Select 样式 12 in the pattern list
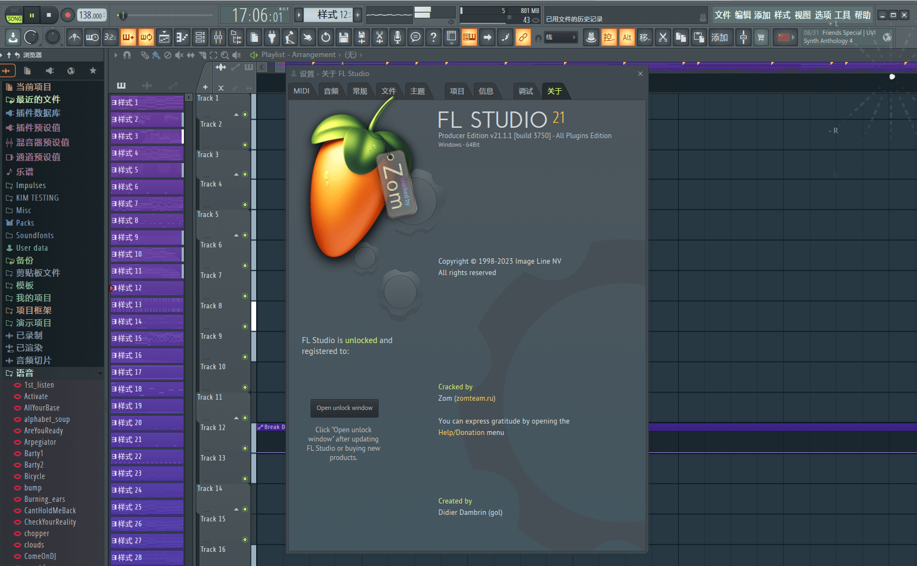Viewport: 917px width, 566px height. click(x=147, y=288)
